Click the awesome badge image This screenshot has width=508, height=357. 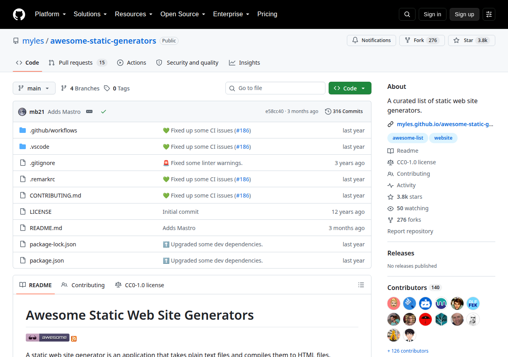pyautogui.click(x=48, y=338)
